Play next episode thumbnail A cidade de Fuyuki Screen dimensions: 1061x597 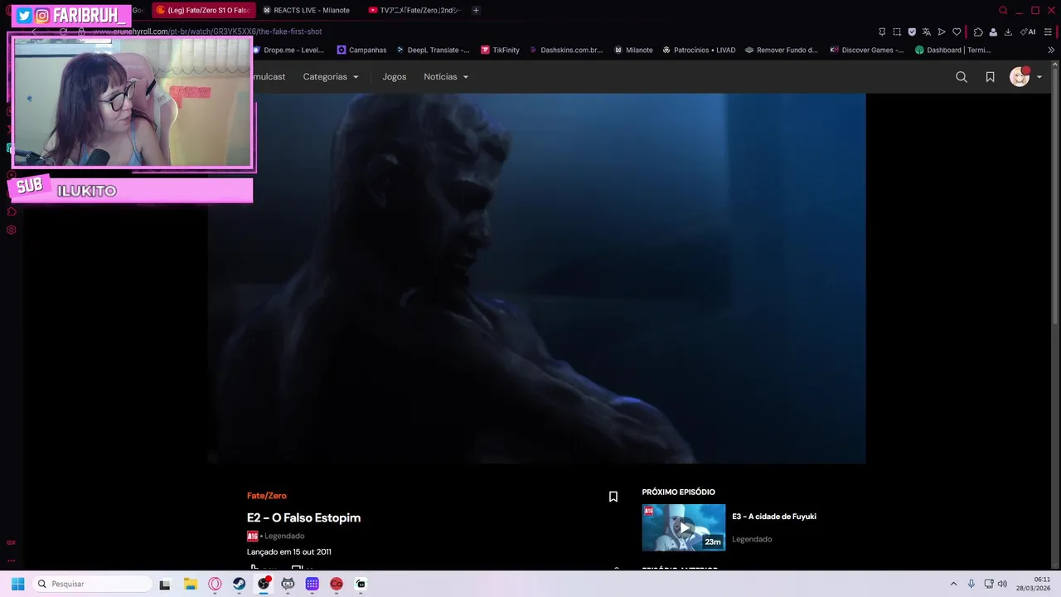pos(684,527)
